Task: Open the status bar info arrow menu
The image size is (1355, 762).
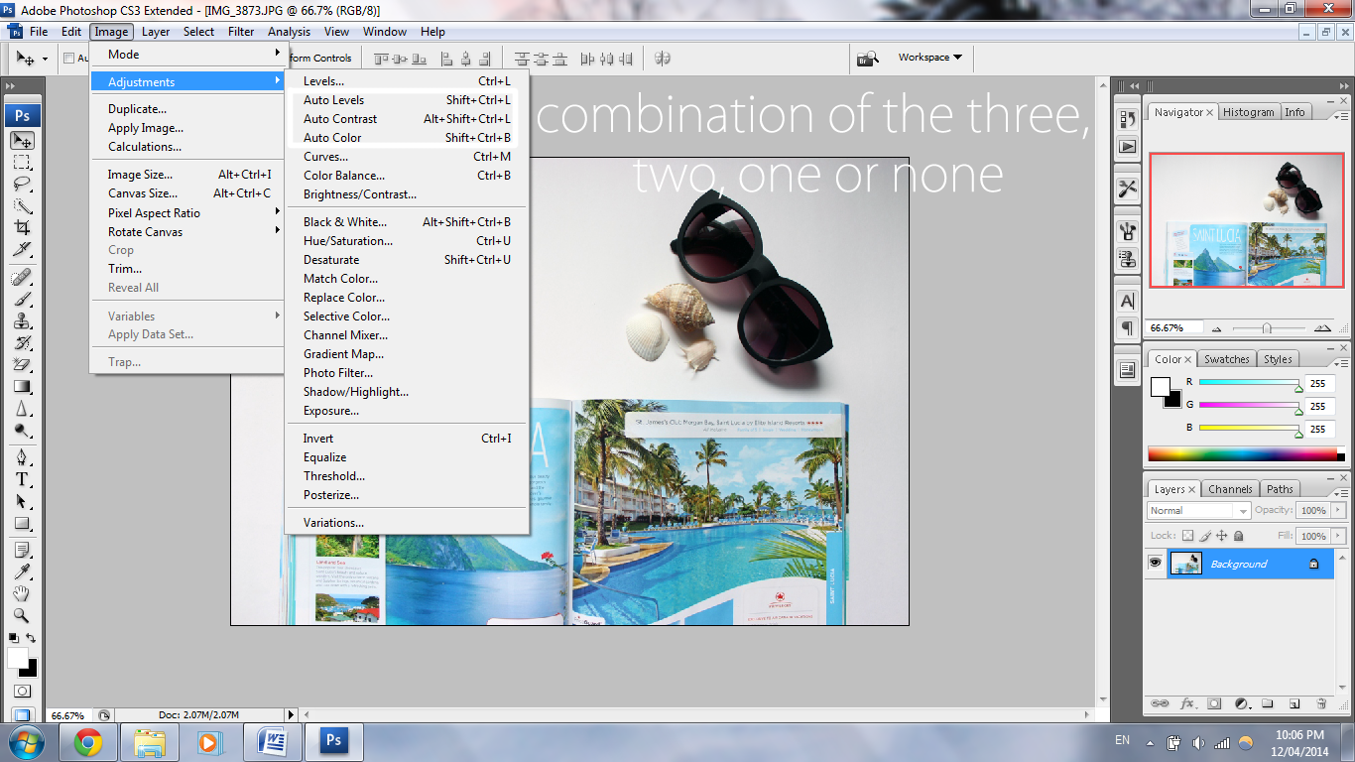Action: click(x=291, y=714)
